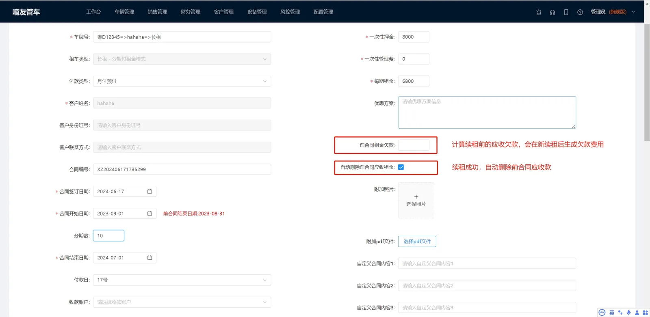Click the 选择照片 upload box
Image resolution: width=650 pixels, height=317 pixels.
(416, 200)
